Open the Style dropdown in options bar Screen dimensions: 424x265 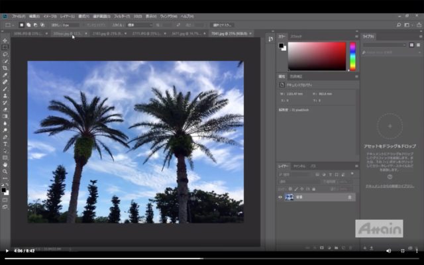[x=140, y=25]
